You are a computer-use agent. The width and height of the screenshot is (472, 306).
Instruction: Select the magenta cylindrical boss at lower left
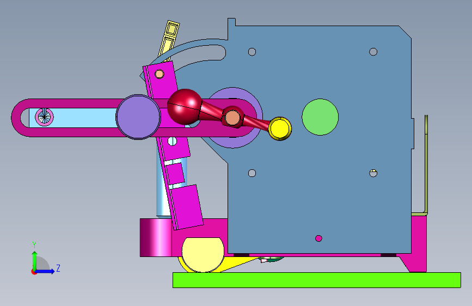[x=156, y=237]
